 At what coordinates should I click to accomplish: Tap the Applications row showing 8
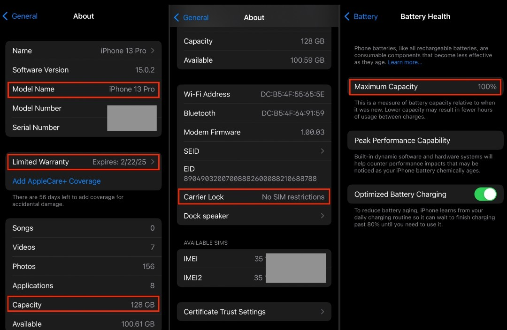click(84, 285)
